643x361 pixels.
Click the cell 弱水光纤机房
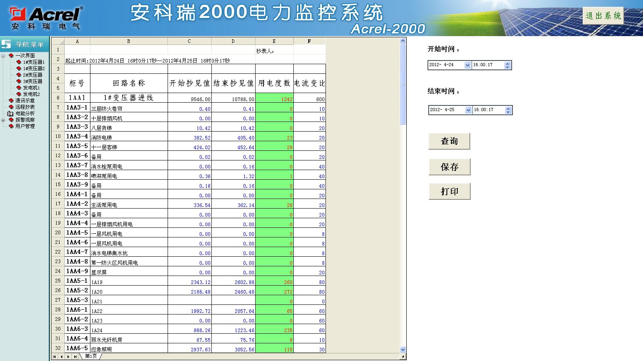pos(129,339)
